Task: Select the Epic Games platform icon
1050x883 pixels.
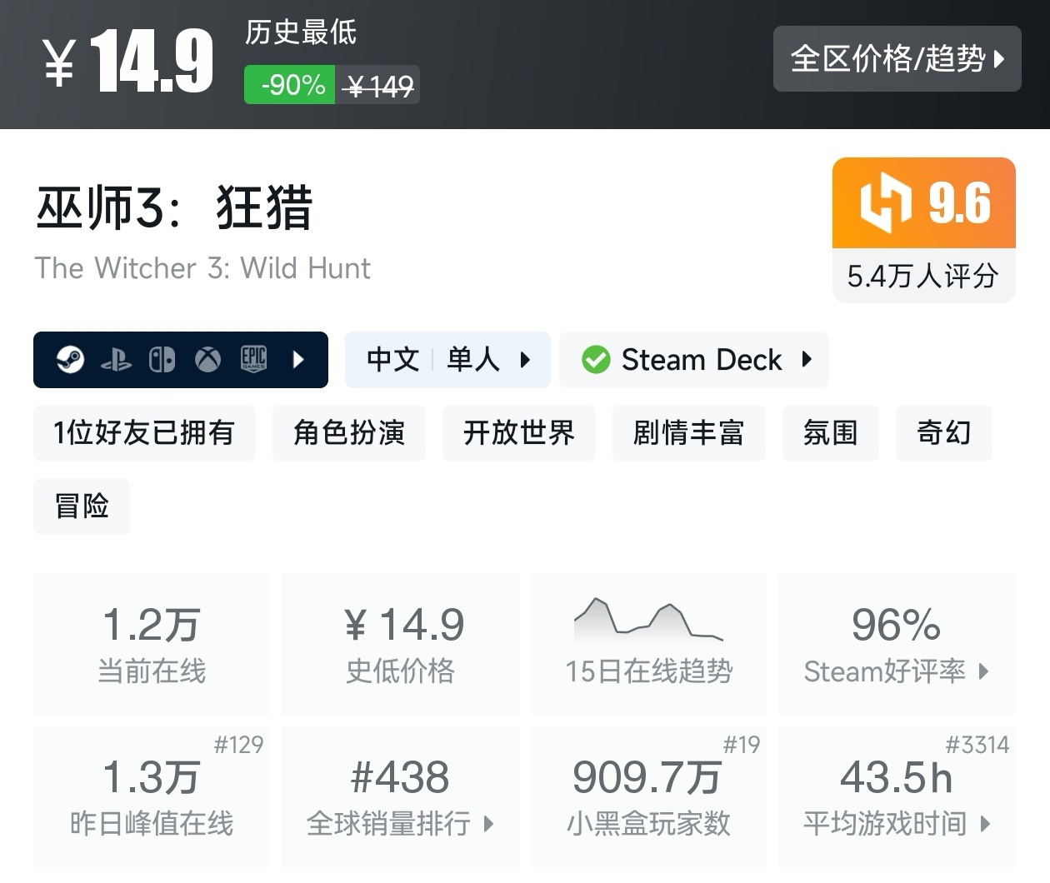Action: 252,360
